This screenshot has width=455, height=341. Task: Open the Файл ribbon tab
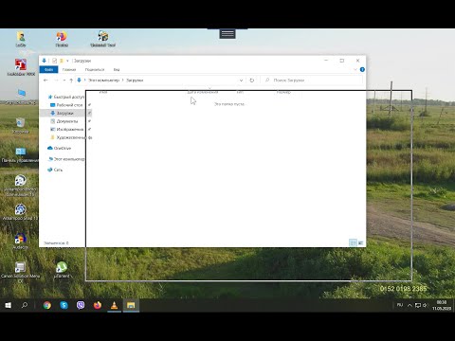(x=48, y=69)
